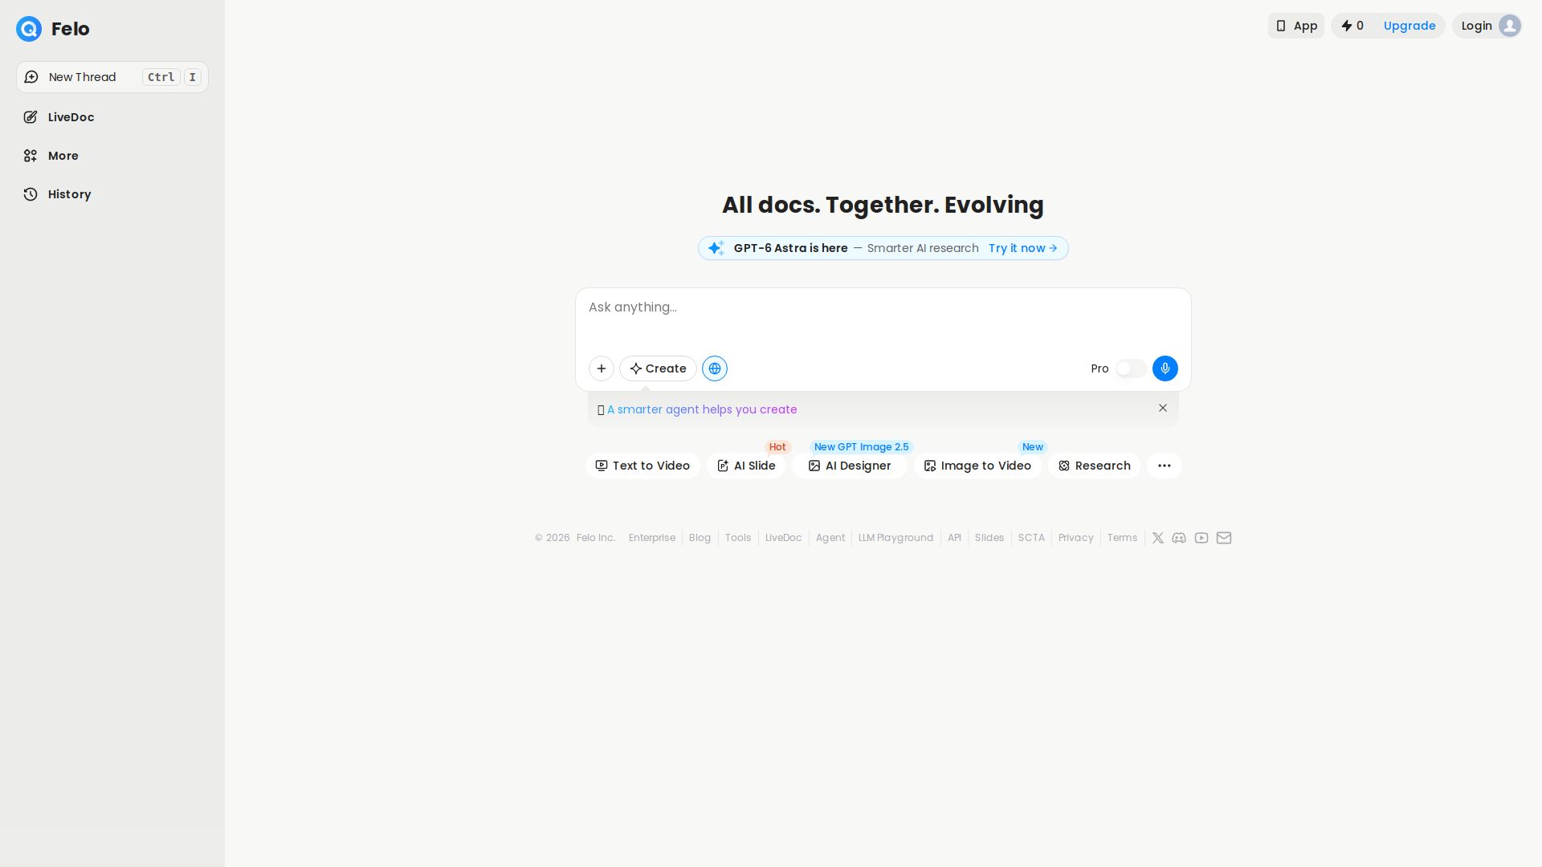Open the Blog footer link
This screenshot has height=867, width=1542.
700,538
